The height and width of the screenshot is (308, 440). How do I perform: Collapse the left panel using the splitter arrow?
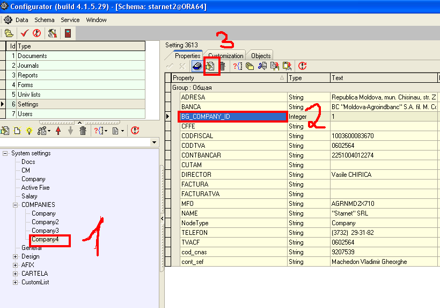[162, 218]
